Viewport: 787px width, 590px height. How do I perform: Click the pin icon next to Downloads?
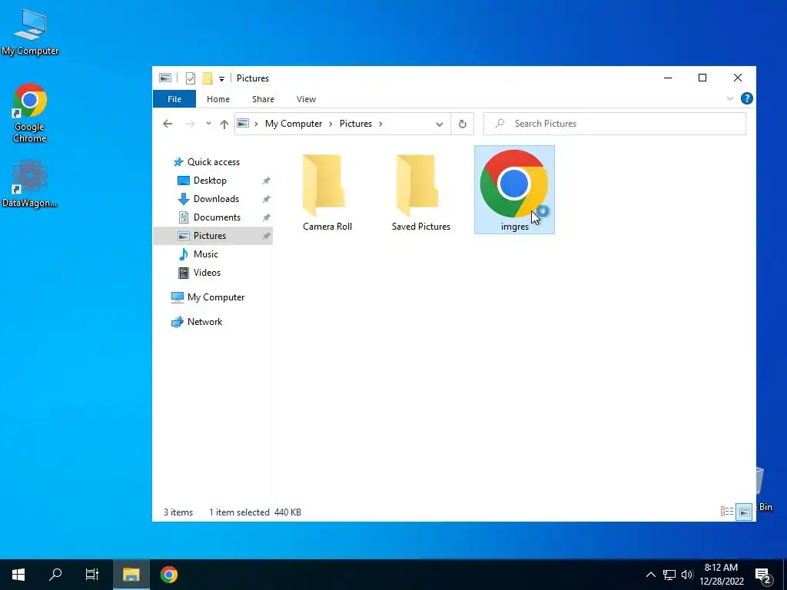click(266, 199)
